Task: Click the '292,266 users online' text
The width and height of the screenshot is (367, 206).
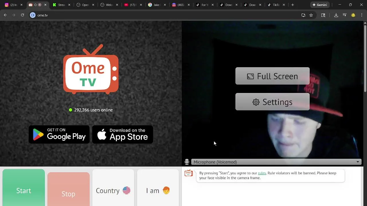Action: pyautogui.click(x=93, y=110)
